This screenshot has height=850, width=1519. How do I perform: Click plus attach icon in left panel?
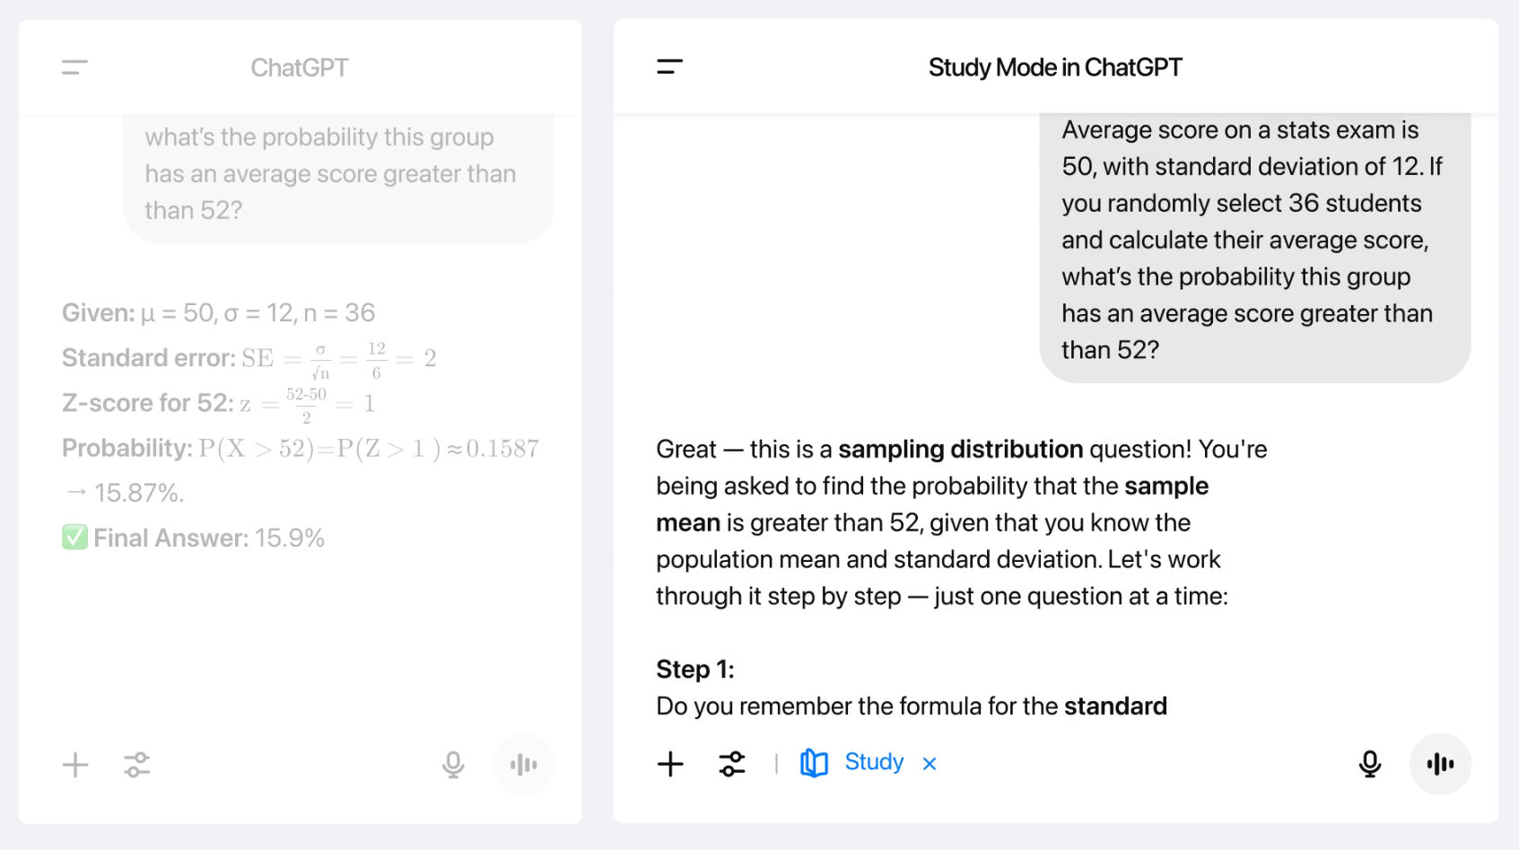coord(75,765)
